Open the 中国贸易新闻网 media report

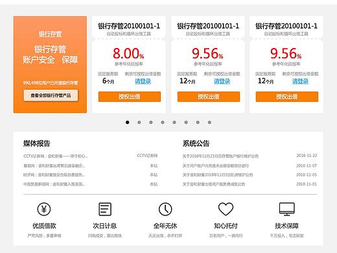[x=54, y=184]
